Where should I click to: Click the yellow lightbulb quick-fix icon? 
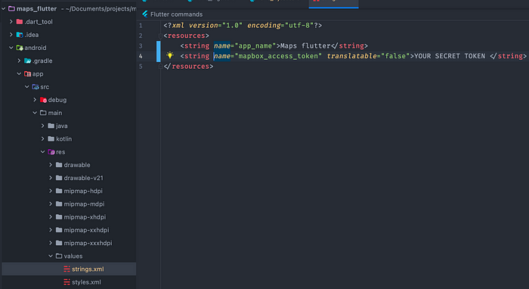click(170, 55)
